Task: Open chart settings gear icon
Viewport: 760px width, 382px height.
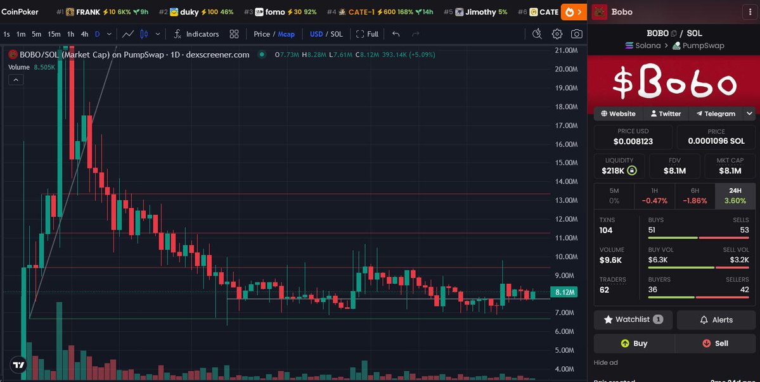Action: (x=557, y=34)
